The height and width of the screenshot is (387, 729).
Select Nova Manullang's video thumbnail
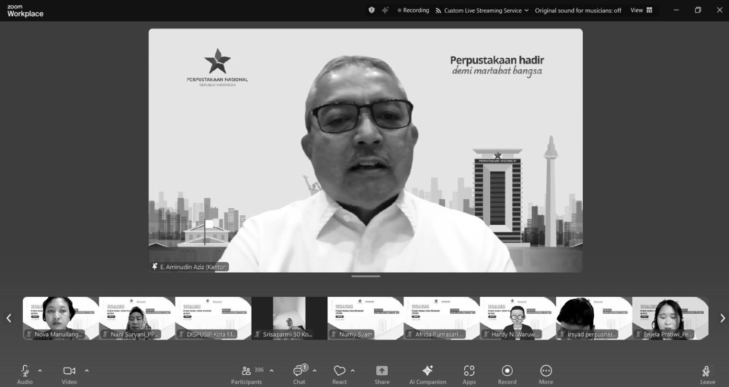[61, 318]
